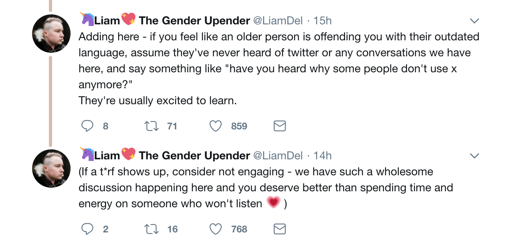
Task: Click the profile avatar beside the 14h tweet
Action: 51,169
